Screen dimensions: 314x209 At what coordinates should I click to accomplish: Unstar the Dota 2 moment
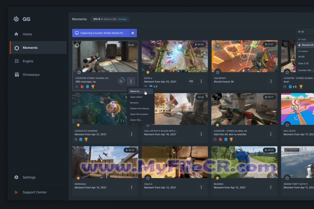(148, 72)
